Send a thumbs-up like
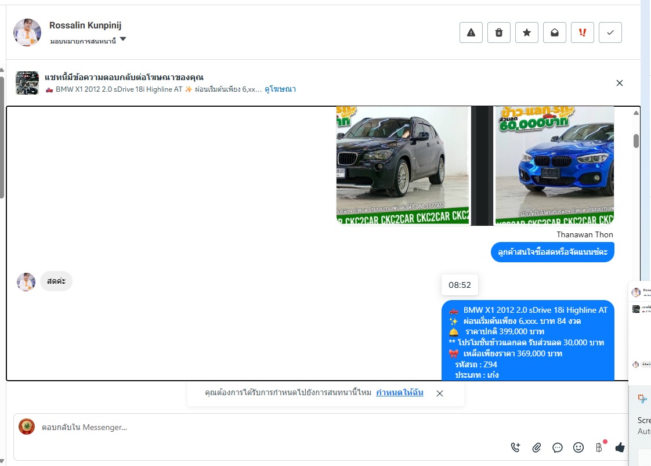The image size is (651, 466). (620, 447)
